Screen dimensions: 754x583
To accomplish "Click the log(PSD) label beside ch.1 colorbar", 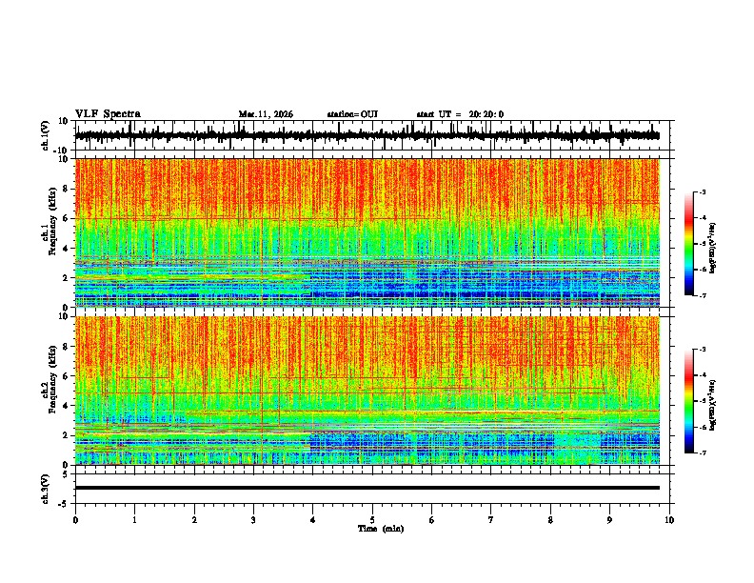I will 713,248.
